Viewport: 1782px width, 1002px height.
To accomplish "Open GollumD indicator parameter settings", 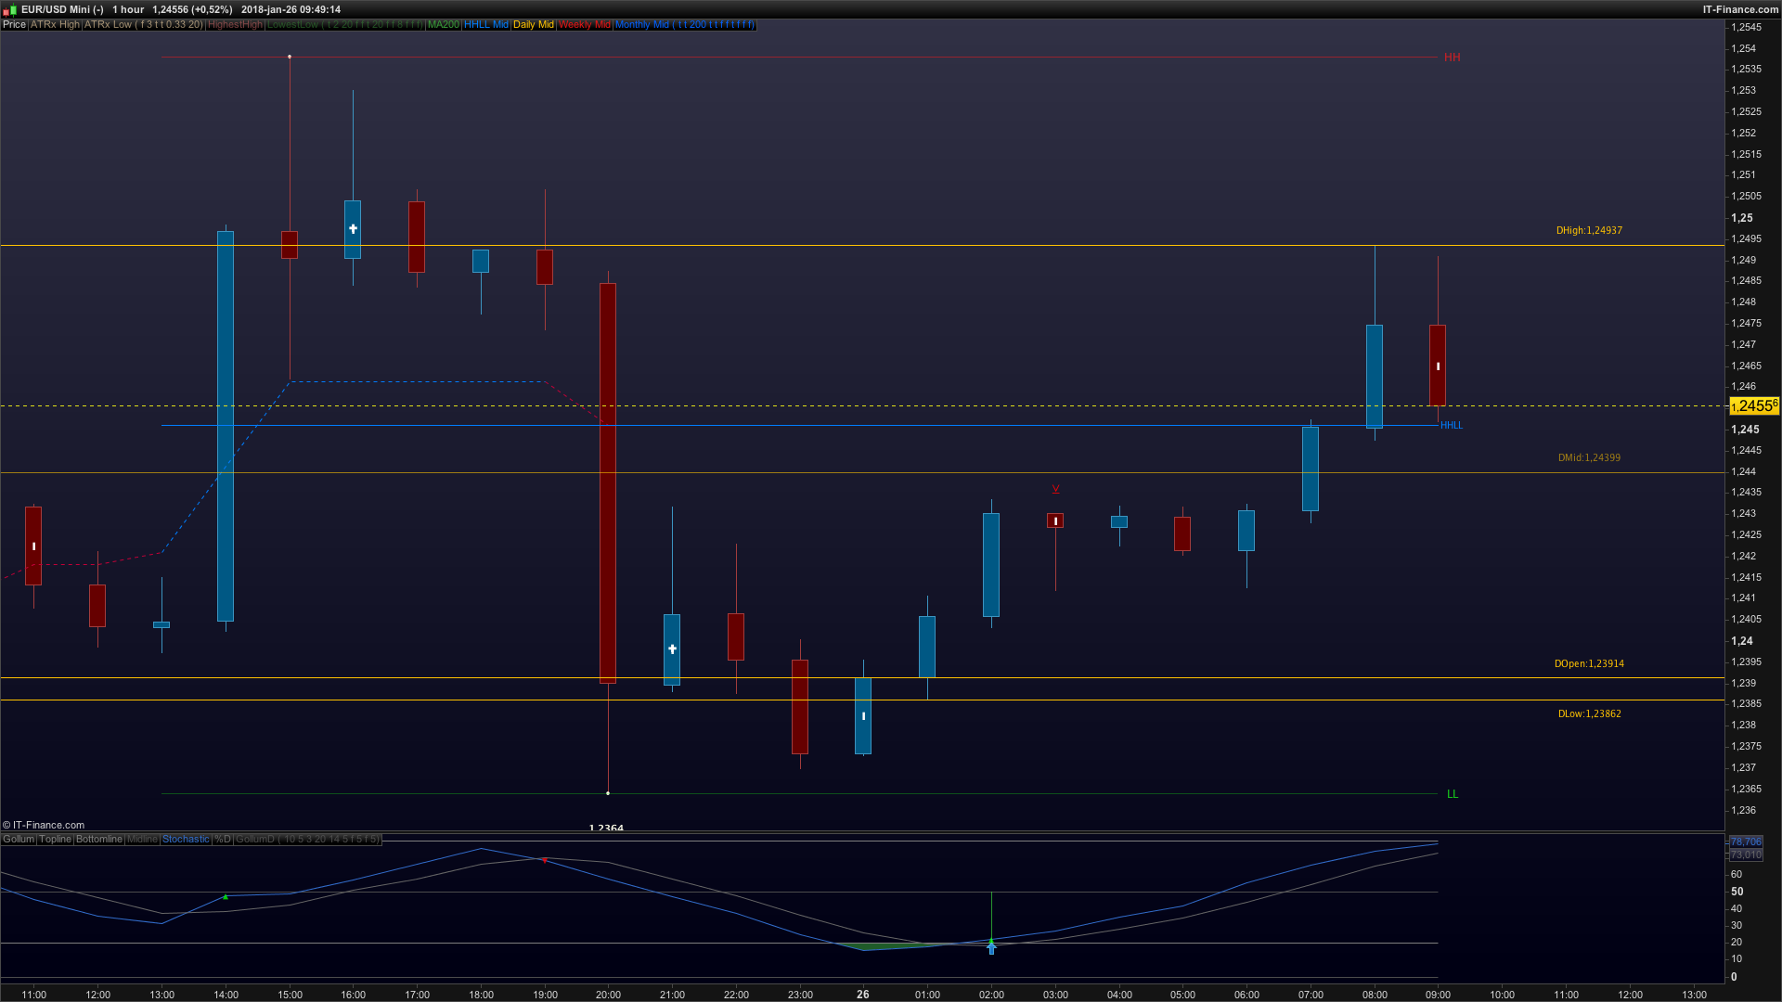I will pos(306,840).
